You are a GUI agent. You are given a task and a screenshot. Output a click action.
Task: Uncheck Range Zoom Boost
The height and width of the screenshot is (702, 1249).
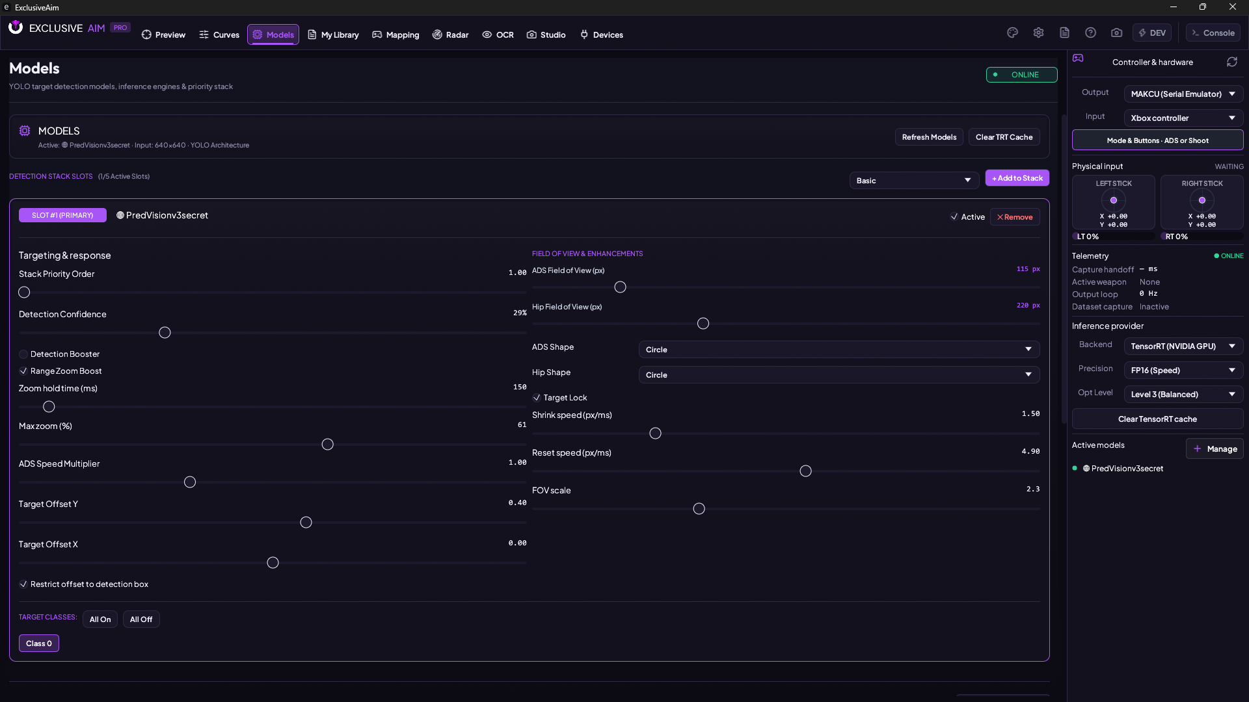pyautogui.click(x=23, y=371)
